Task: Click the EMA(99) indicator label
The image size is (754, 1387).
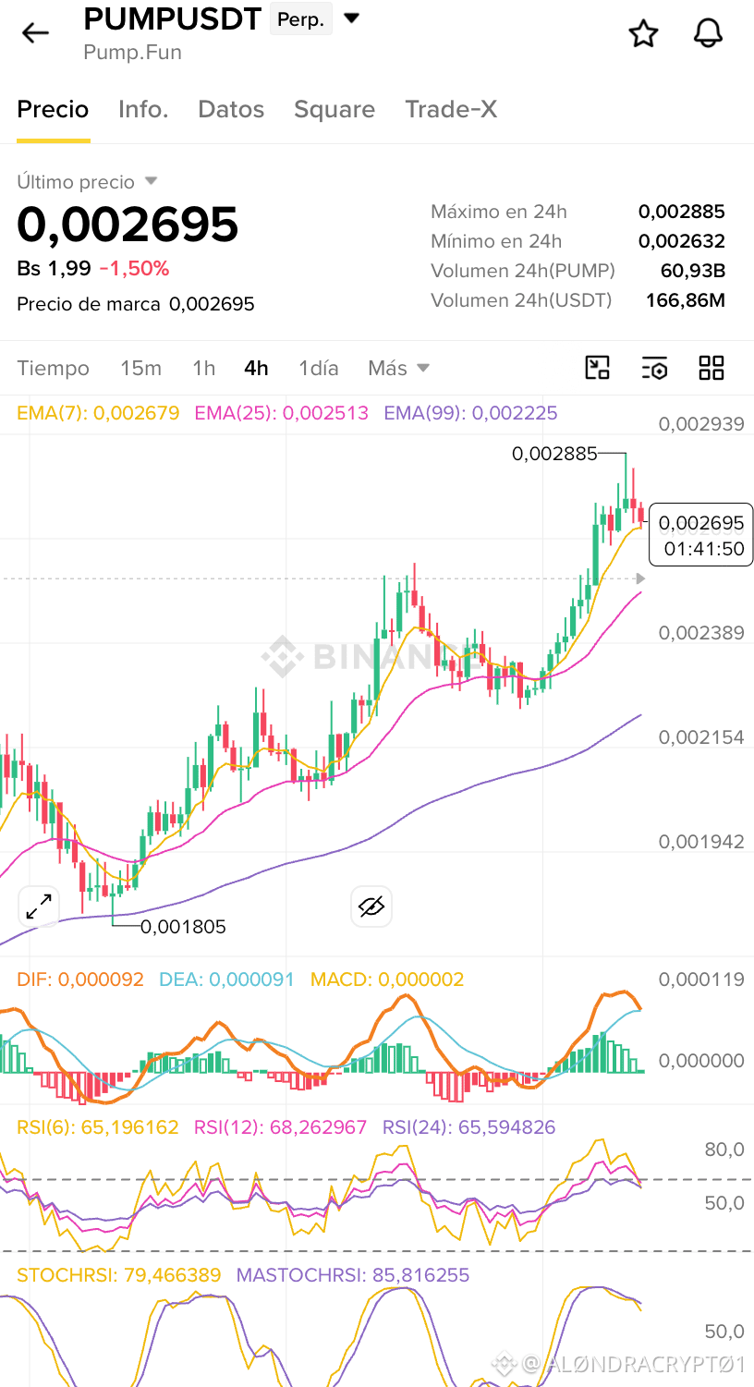Action: pos(470,413)
